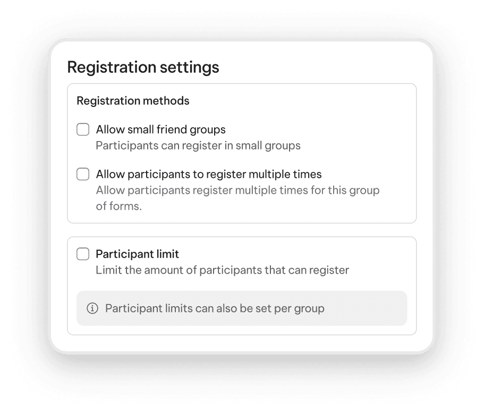Viewport: 484px width, 412px height.
Task: Select the Allow participants to register multiple times label
Action: (209, 174)
